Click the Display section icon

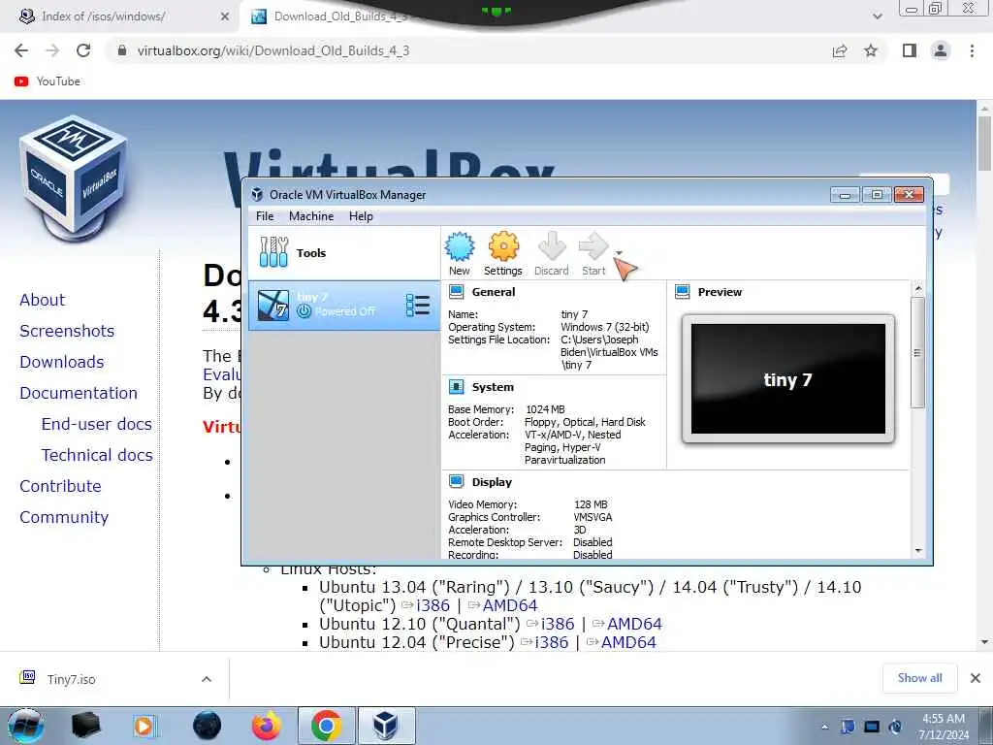pos(456,482)
